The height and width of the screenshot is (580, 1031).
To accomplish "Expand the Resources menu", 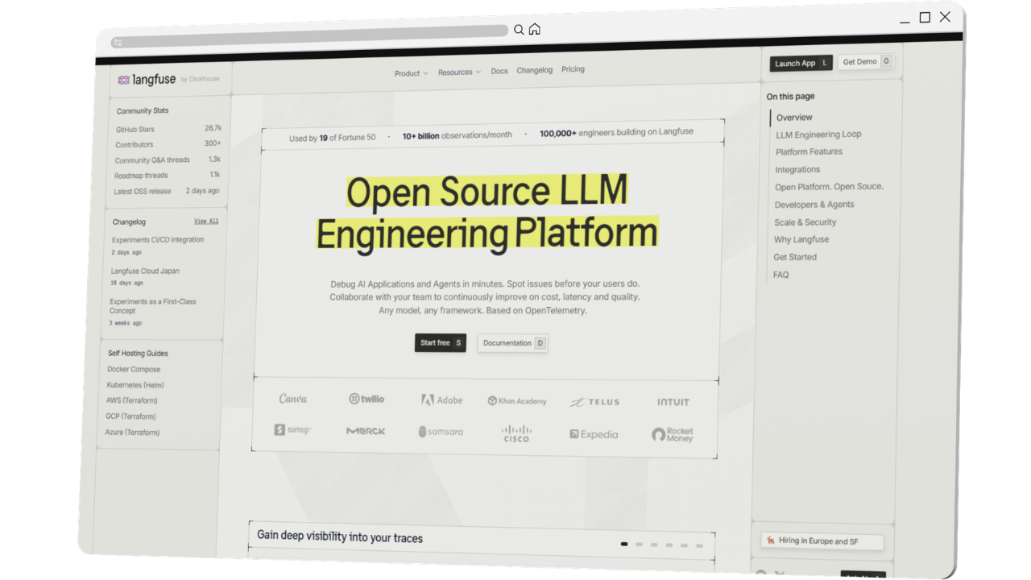I will pyautogui.click(x=459, y=72).
